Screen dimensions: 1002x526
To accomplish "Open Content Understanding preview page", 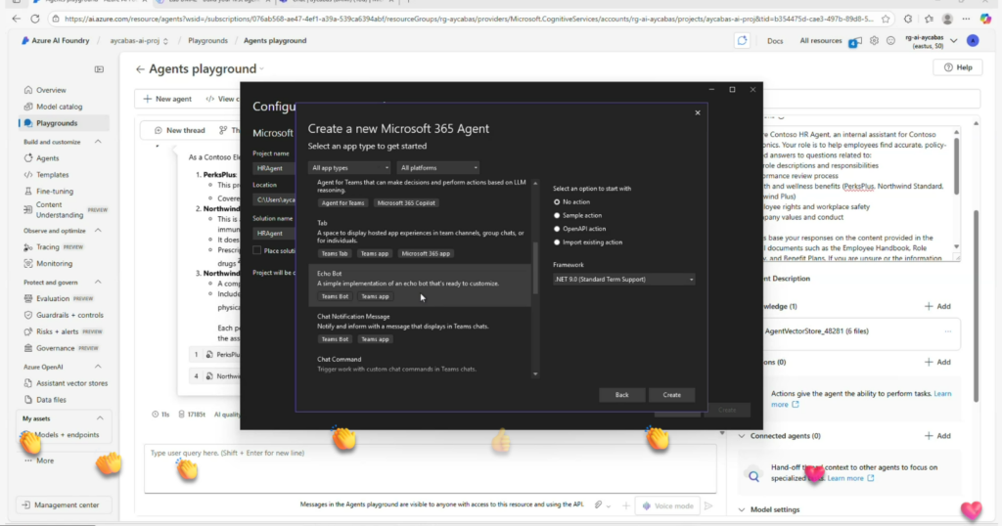I will pyautogui.click(x=66, y=210).
